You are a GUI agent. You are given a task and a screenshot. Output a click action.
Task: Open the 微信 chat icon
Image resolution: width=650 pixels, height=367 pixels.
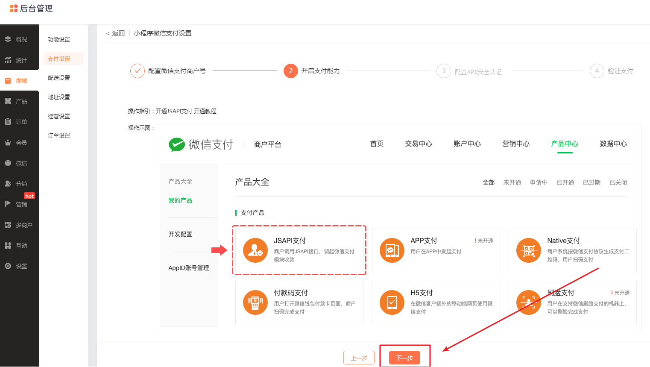pos(8,163)
